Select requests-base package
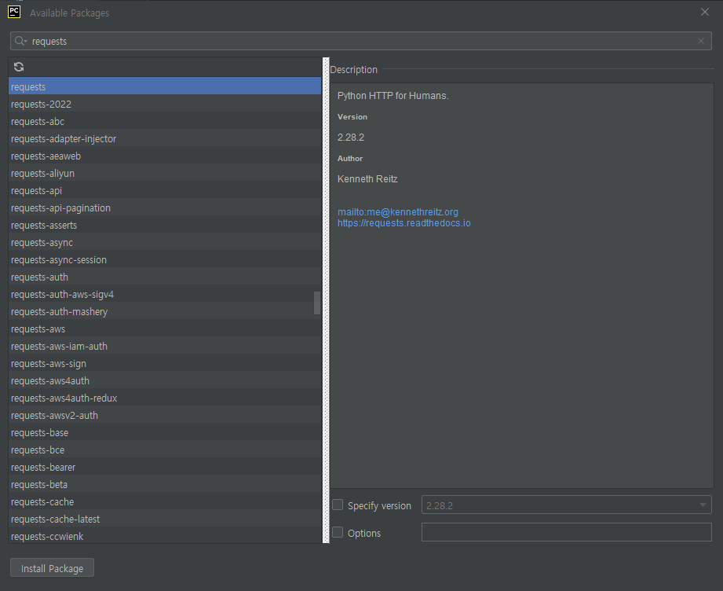The image size is (723, 591). click(x=165, y=432)
